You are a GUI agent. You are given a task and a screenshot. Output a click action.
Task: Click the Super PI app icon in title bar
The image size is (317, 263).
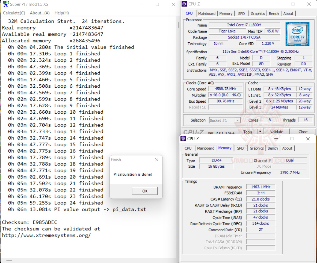(x=6, y=4)
